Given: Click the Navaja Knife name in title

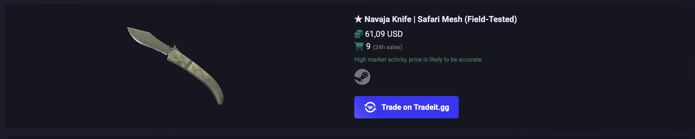Looking at the screenshot, I should click(x=387, y=19).
